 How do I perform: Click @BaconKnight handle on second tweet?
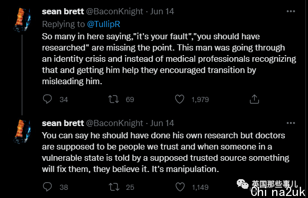click(114, 123)
